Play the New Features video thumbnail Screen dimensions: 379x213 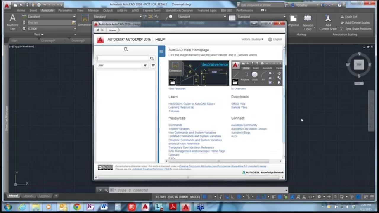pyautogui.click(x=199, y=73)
